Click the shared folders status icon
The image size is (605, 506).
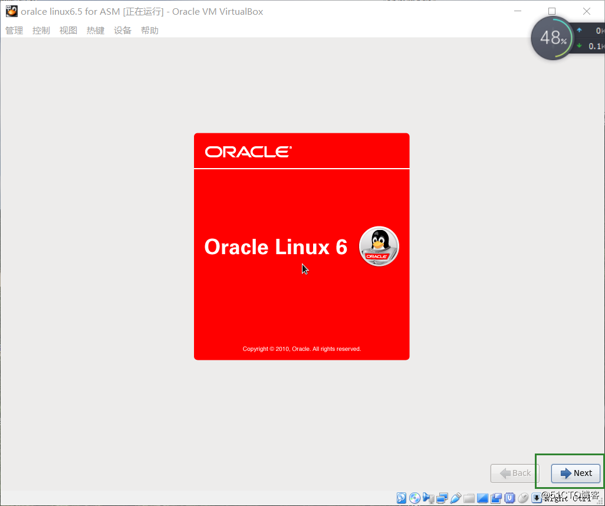click(x=469, y=499)
